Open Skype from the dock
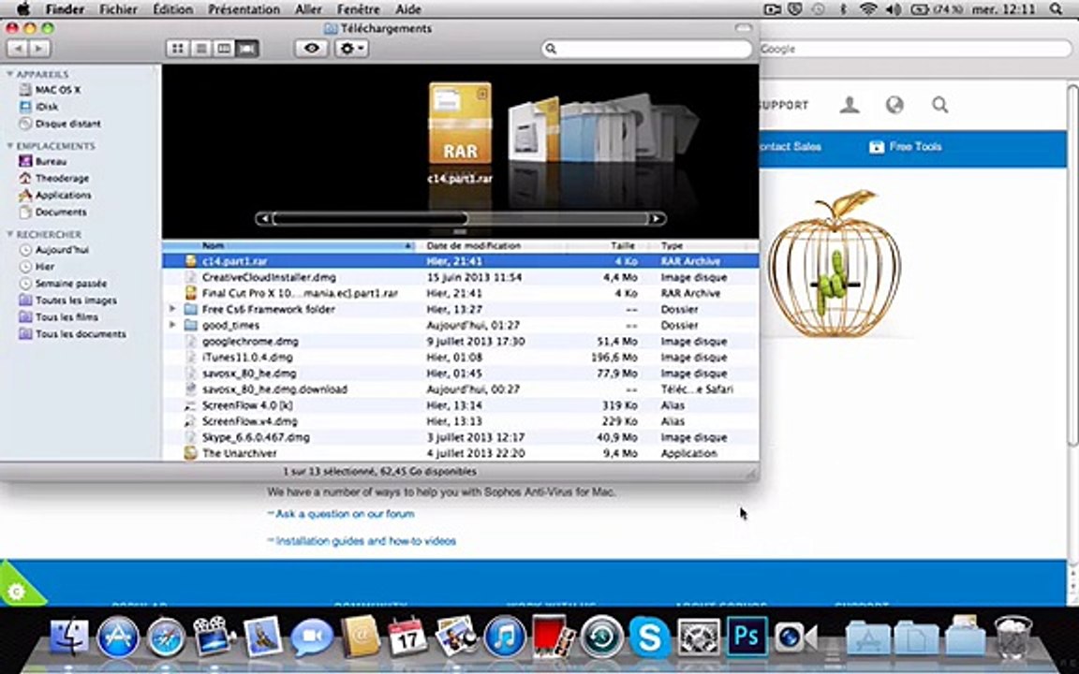 point(650,637)
